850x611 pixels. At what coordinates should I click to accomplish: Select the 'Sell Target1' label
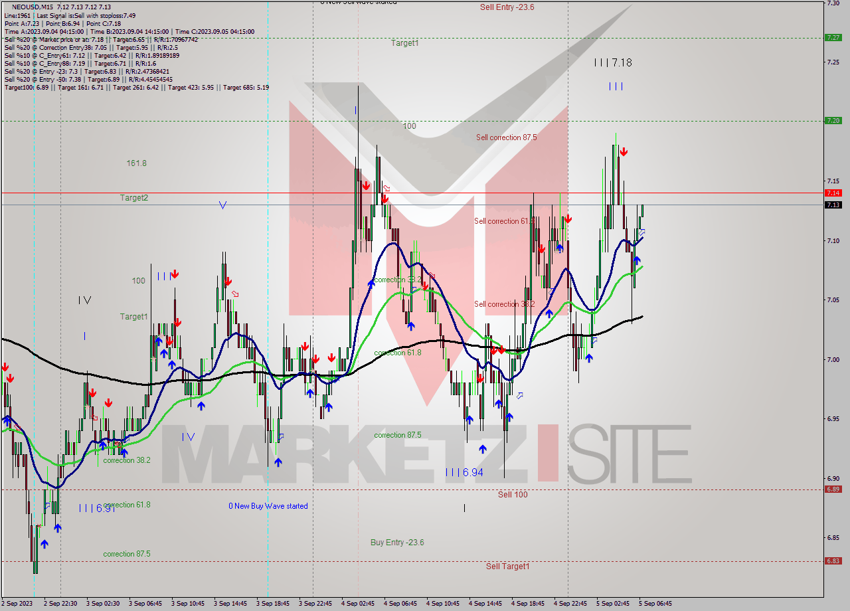pyautogui.click(x=508, y=567)
